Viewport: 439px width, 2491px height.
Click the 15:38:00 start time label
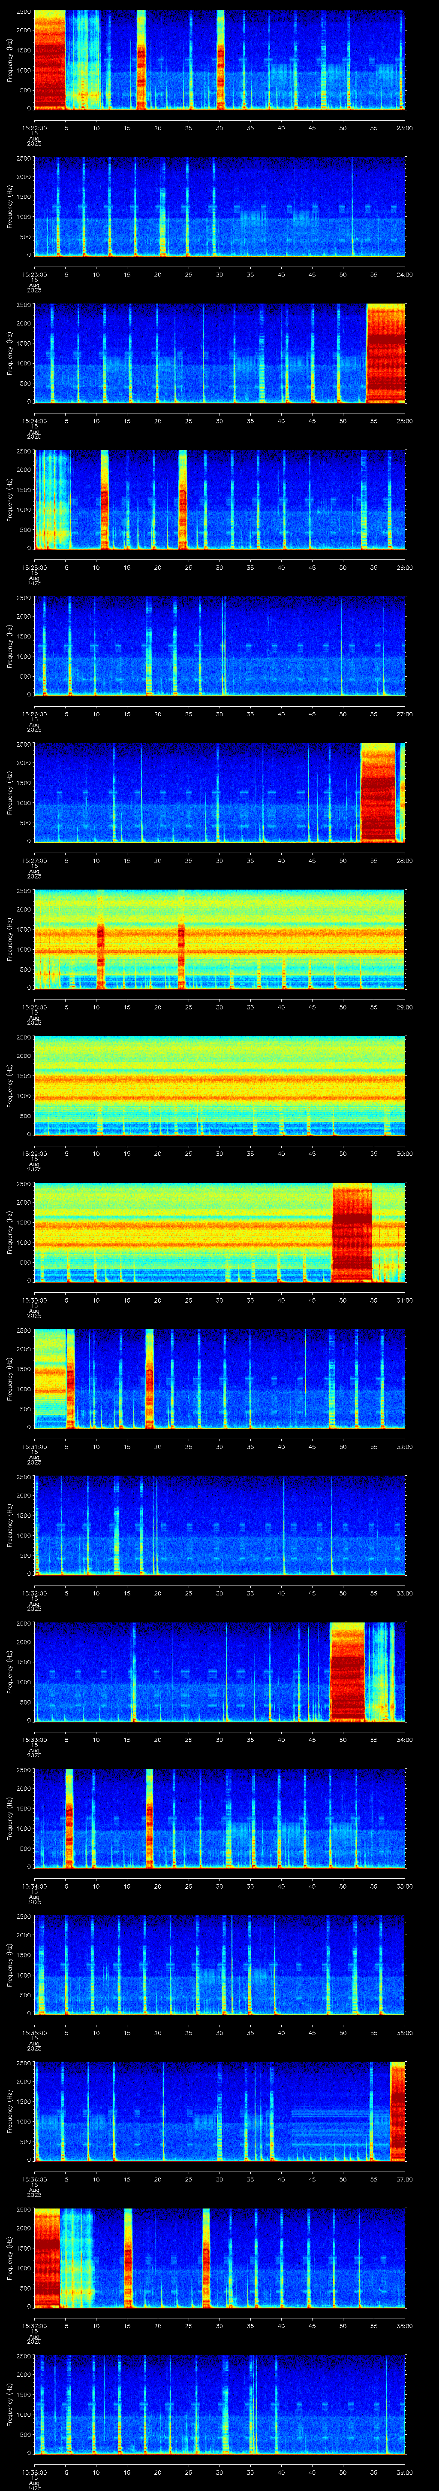(x=34, y=2472)
